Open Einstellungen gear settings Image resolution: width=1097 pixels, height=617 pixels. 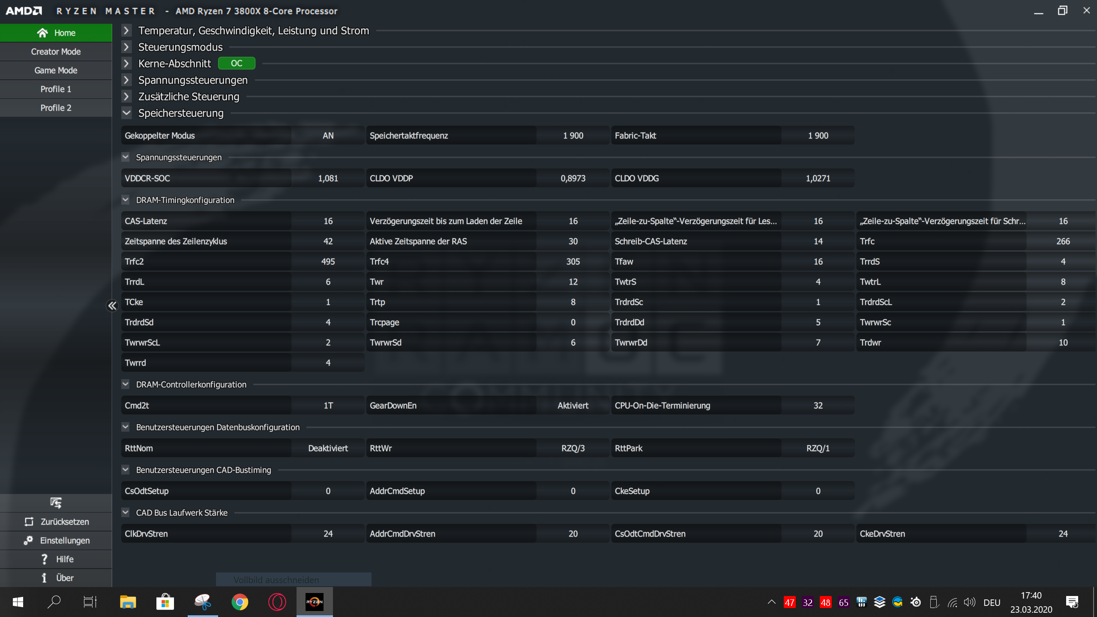28,540
